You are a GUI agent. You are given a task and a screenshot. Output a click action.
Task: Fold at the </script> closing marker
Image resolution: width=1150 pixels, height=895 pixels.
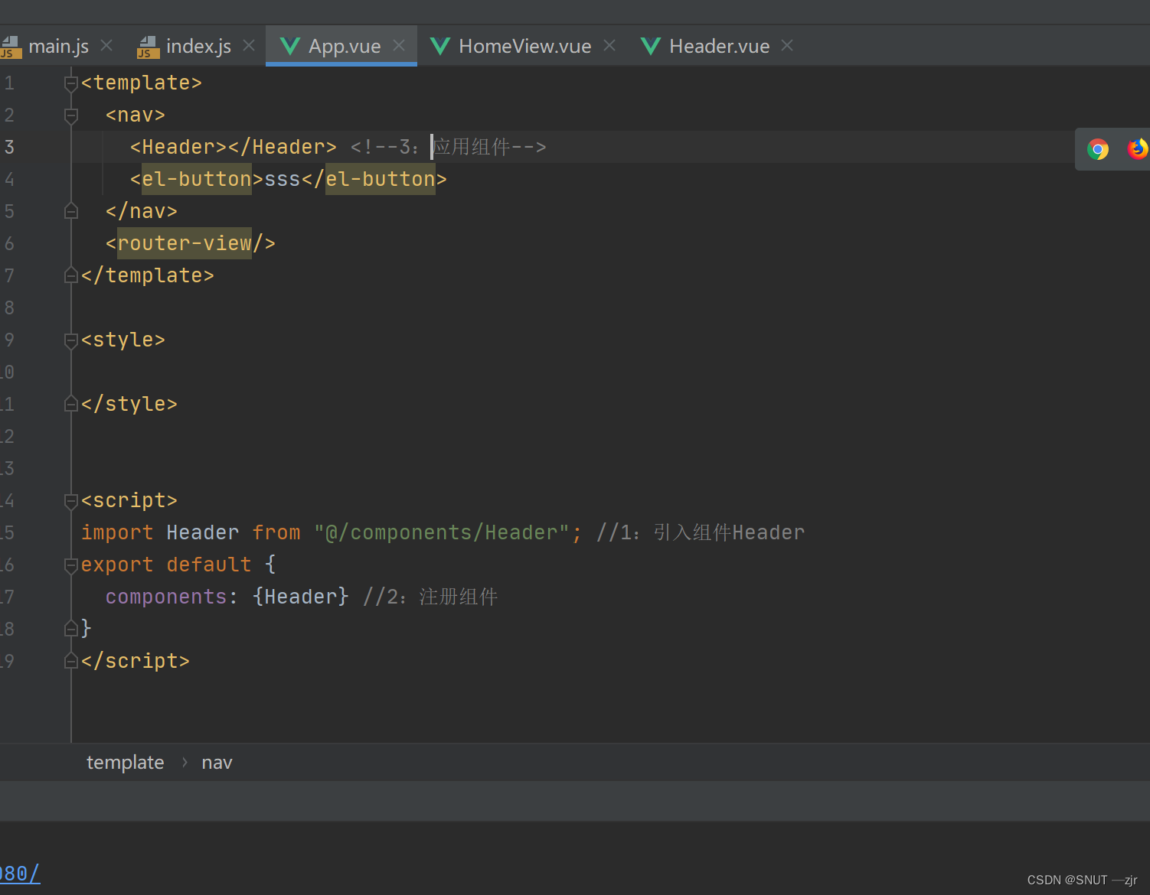click(x=71, y=661)
